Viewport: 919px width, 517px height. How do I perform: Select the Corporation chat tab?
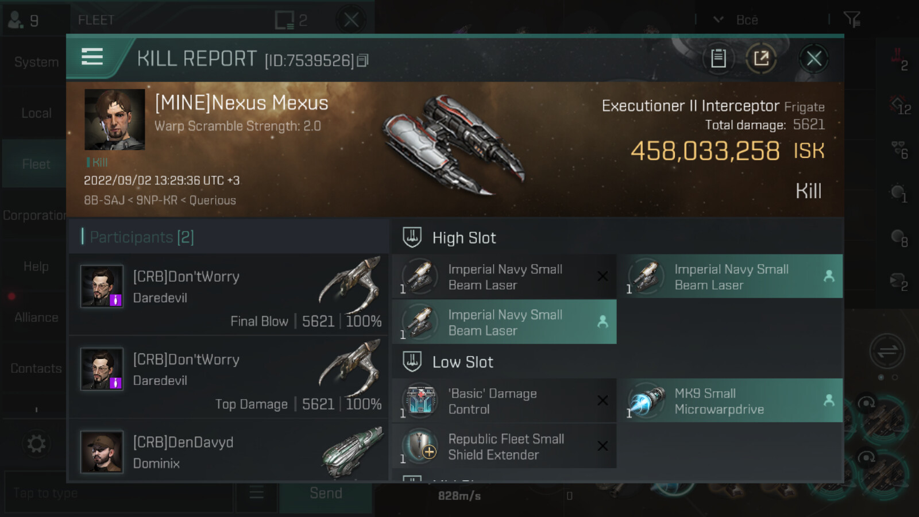pyautogui.click(x=34, y=215)
